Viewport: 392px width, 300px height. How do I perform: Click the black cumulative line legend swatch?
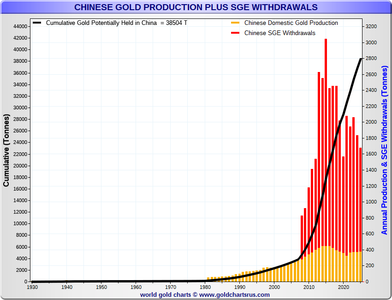pos(37,23)
